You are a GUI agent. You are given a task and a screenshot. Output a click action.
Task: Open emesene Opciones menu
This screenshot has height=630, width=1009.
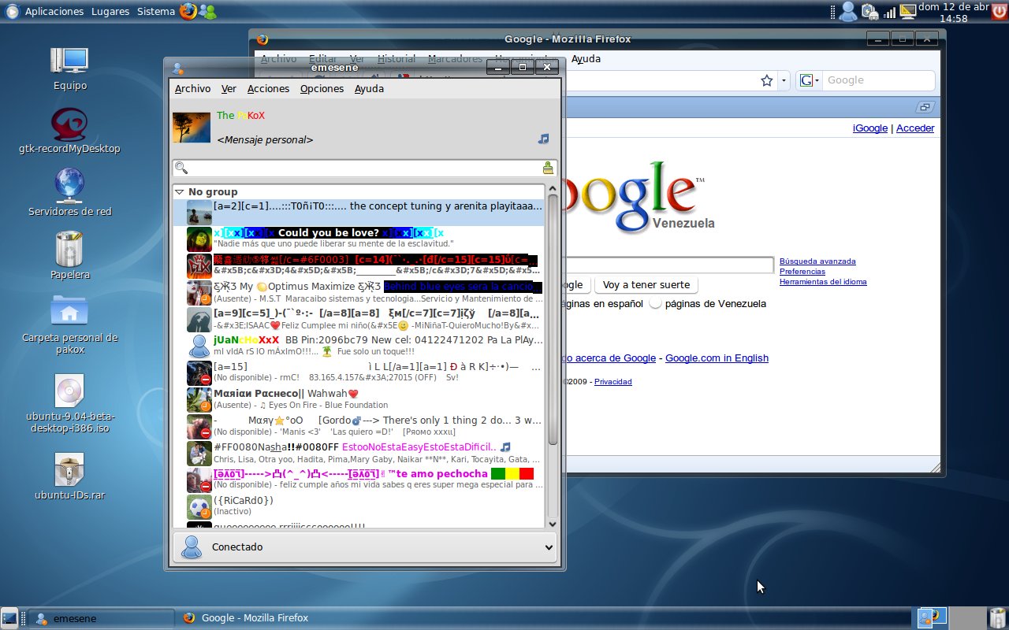click(322, 88)
